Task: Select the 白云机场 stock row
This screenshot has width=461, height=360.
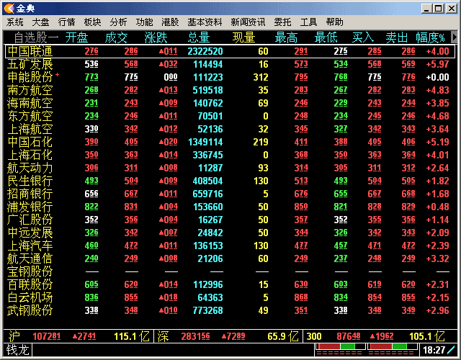Action: click(x=230, y=297)
